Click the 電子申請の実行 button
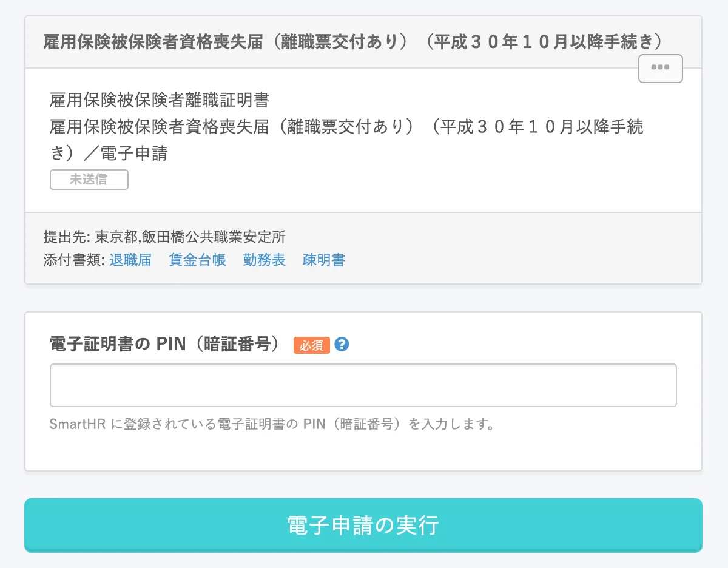The width and height of the screenshot is (728, 568). 363,526
